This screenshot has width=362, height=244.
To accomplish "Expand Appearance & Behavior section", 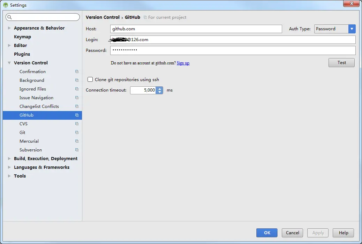I will [9, 28].
